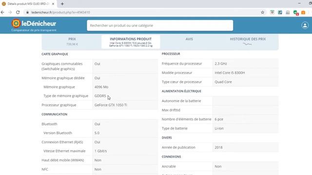Click the '2.3 GHz' value
The height and width of the screenshot is (175, 312).
(x=221, y=64)
